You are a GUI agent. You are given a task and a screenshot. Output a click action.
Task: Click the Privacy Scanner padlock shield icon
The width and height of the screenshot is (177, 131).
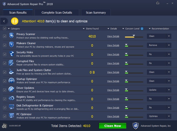(x=11, y=35)
